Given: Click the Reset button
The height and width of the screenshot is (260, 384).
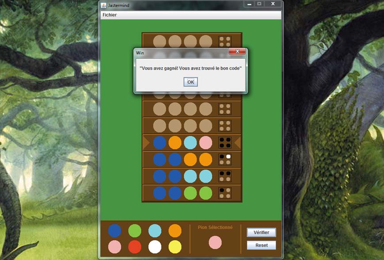Looking at the screenshot, I should (x=261, y=245).
